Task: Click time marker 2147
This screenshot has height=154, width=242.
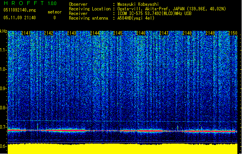Action: coord(164,33)
